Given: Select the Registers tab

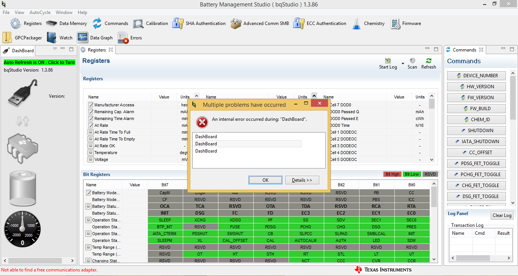Looking at the screenshot, I should 97,50.
